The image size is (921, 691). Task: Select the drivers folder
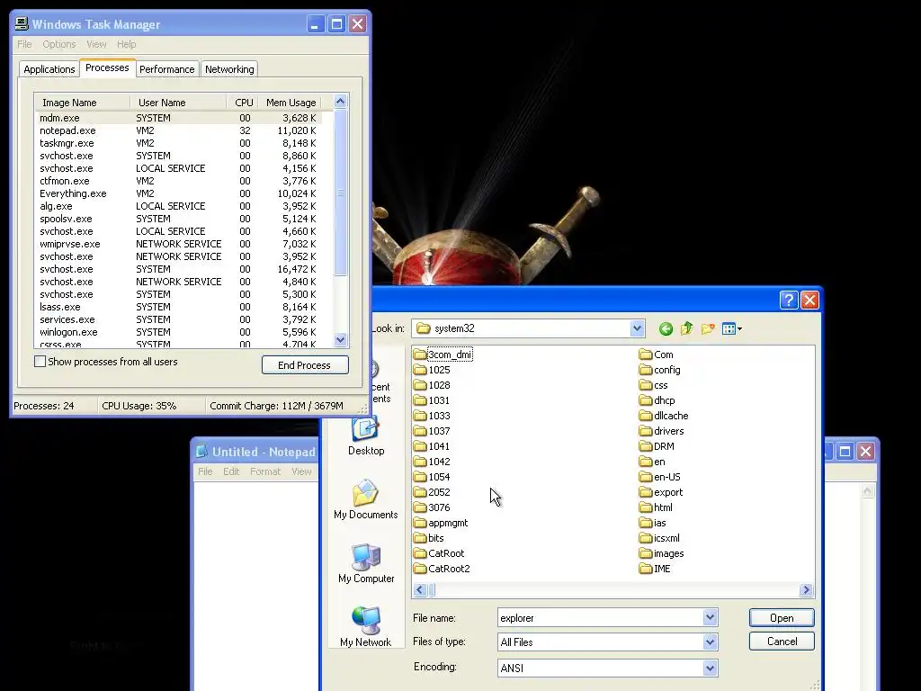coord(661,431)
